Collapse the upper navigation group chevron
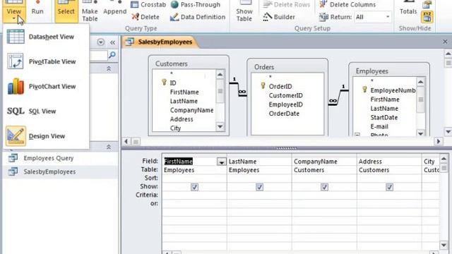 pos(109,68)
